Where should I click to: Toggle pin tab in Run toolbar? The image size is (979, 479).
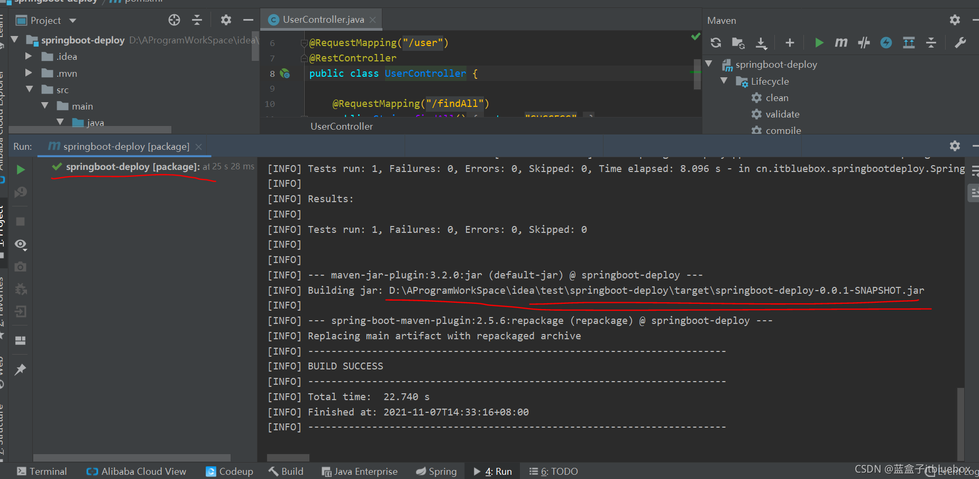(21, 369)
